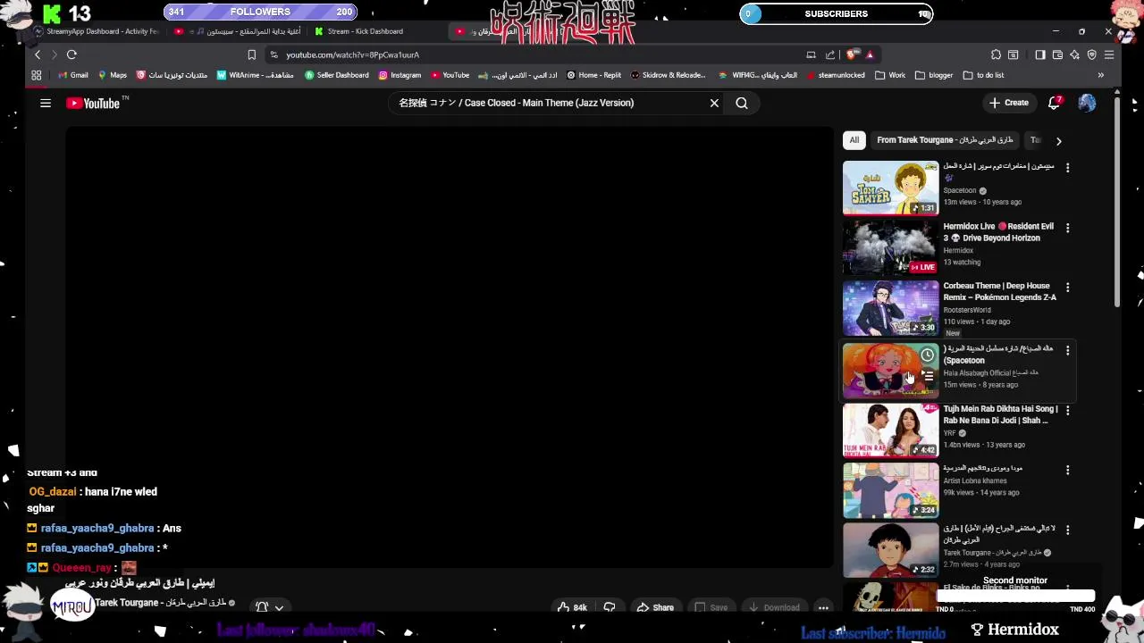
Task: Open Brave wallet icon in toolbar
Action: tap(1057, 54)
